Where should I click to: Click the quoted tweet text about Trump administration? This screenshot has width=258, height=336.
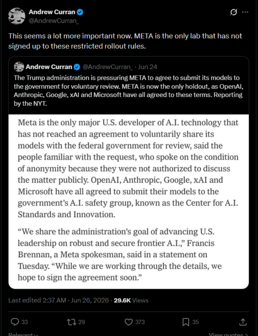(x=129, y=91)
